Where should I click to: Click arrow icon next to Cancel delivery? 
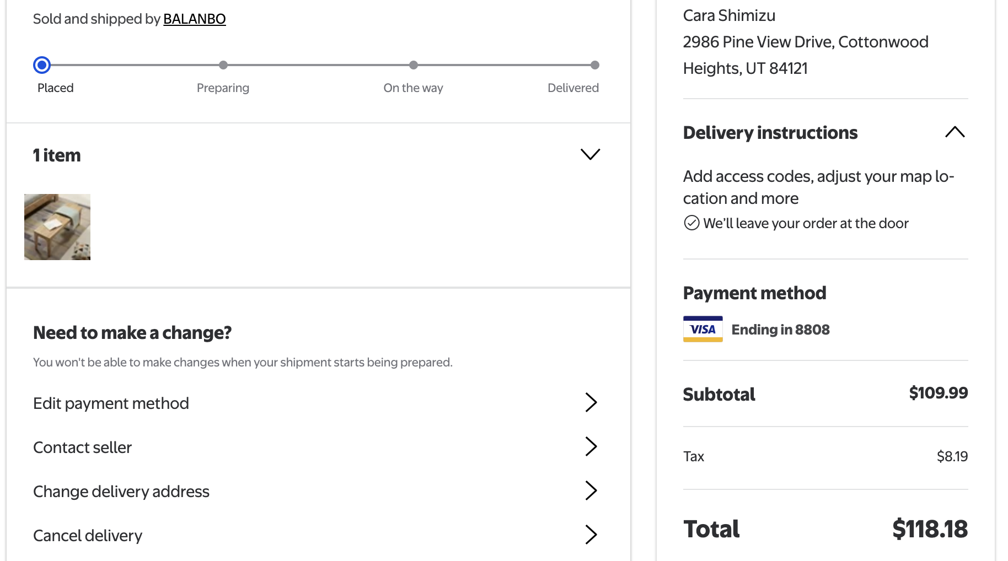pos(591,535)
